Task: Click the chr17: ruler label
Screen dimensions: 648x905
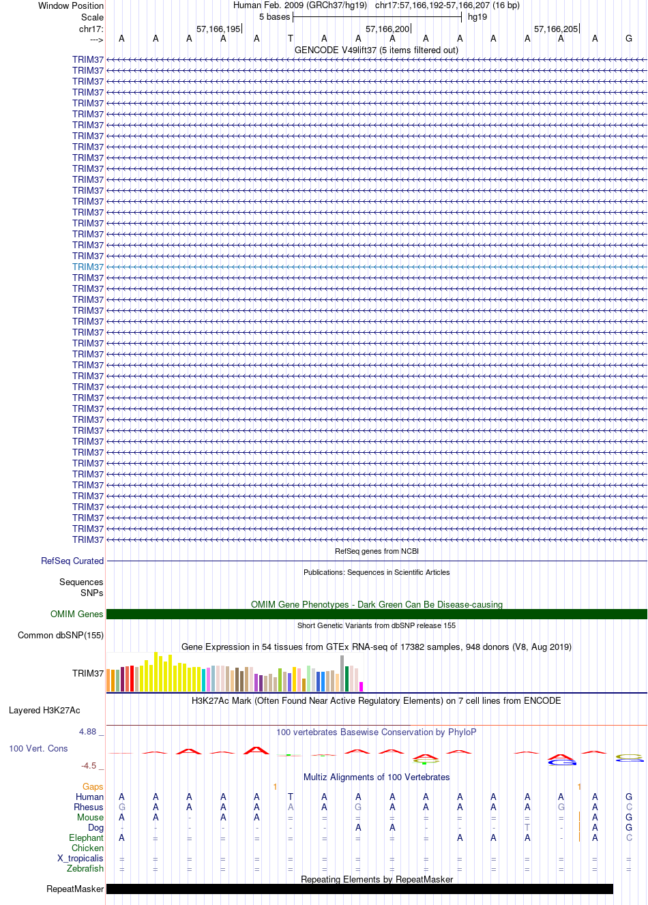Action: point(91,29)
